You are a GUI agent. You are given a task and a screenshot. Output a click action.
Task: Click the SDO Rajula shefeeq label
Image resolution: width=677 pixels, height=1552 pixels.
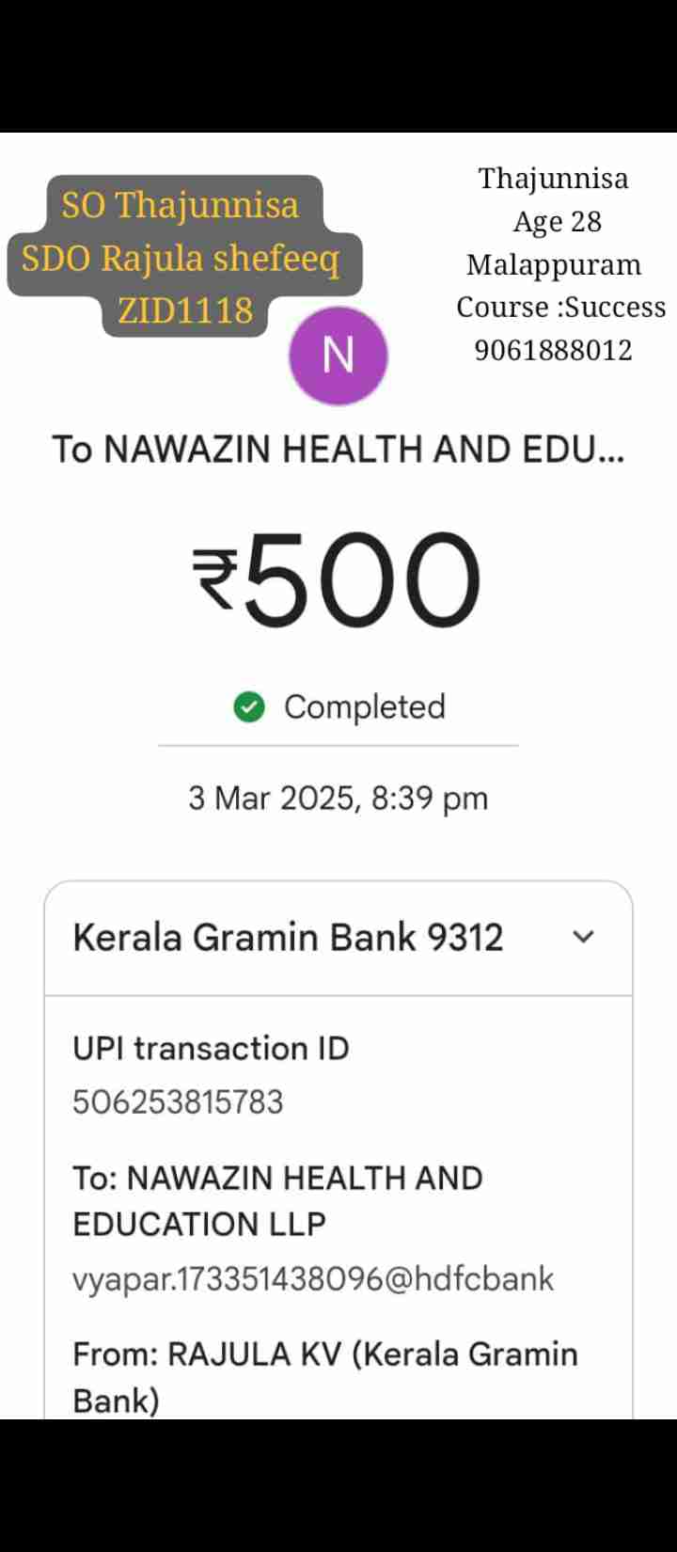[181, 257]
